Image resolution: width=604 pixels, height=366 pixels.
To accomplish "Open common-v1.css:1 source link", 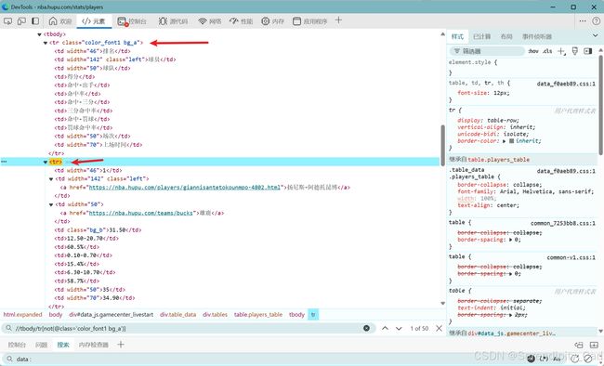I will pyautogui.click(x=571, y=257).
